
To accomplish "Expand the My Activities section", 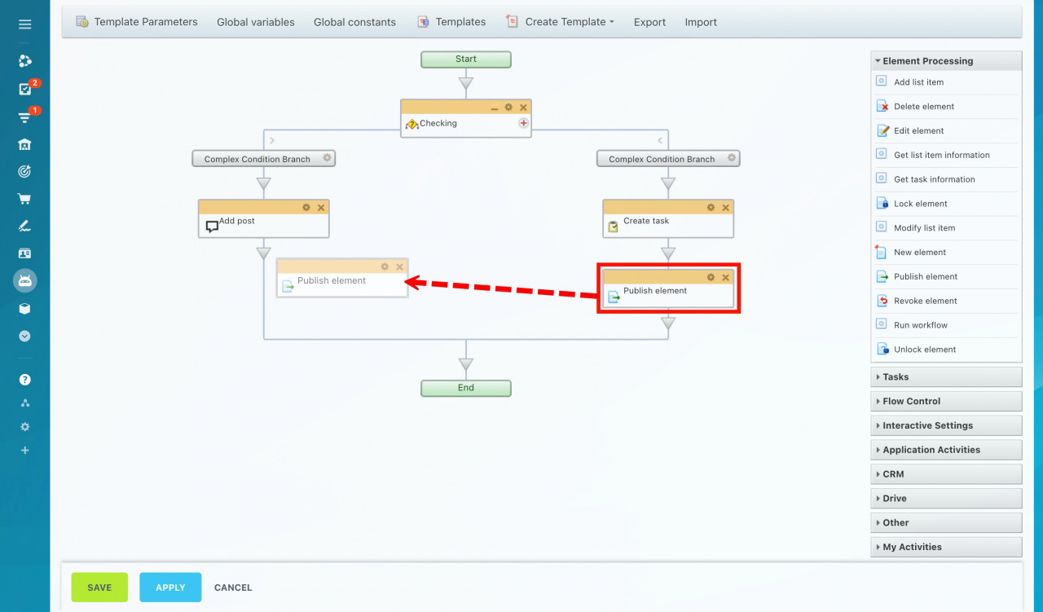I will [x=946, y=547].
